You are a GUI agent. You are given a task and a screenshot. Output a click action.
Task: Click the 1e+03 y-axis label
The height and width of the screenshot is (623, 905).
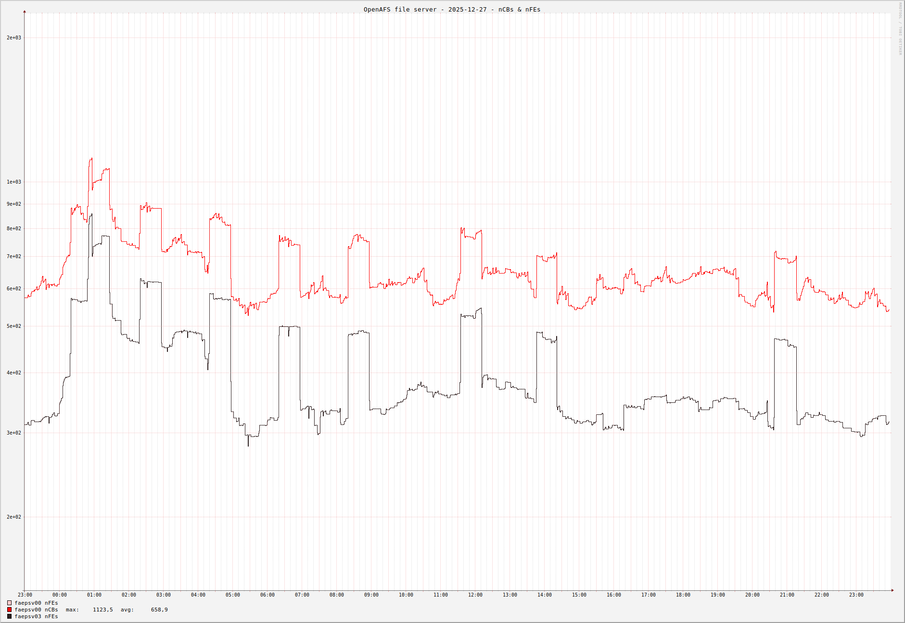click(x=13, y=182)
